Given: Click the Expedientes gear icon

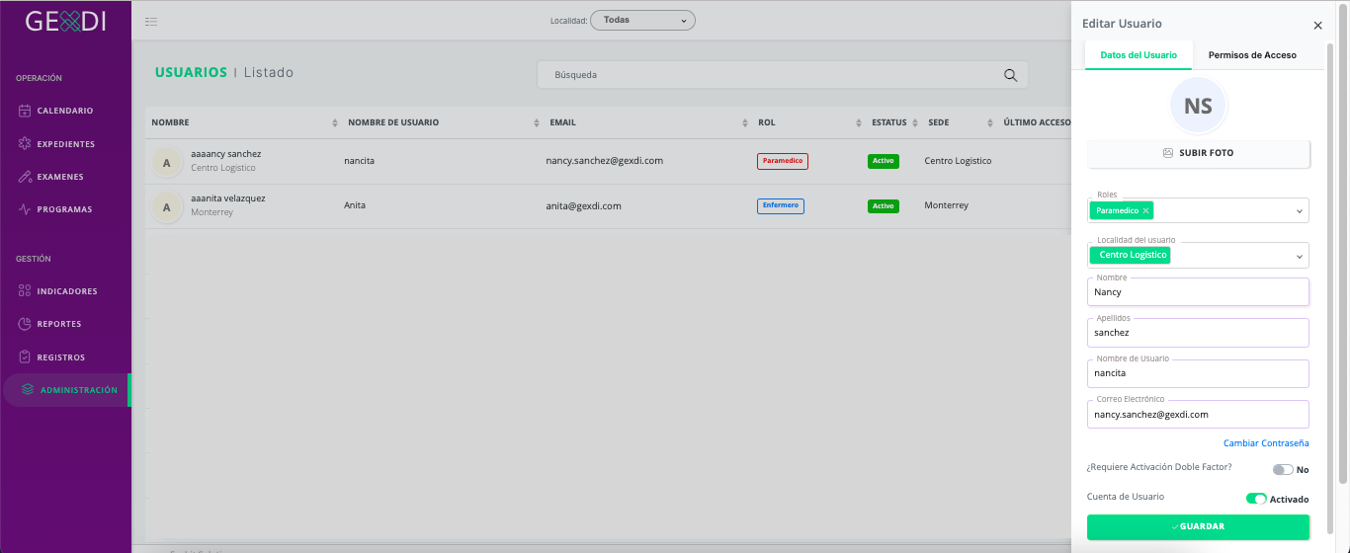Looking at the screenshot, I should pyautogui.click(x=25, y=144).
